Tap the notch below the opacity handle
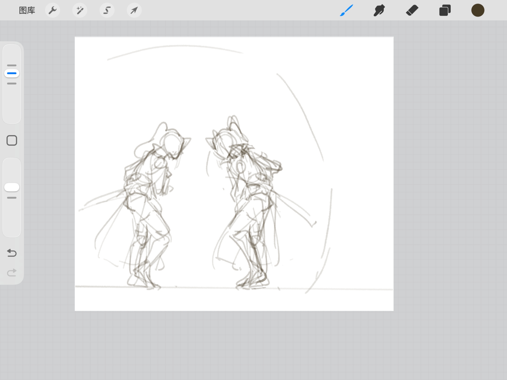Viewport: 507px width, 380px height. coord(12,198)
